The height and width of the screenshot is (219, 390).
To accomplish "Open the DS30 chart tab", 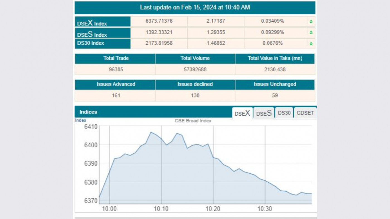I will (284, 113).
